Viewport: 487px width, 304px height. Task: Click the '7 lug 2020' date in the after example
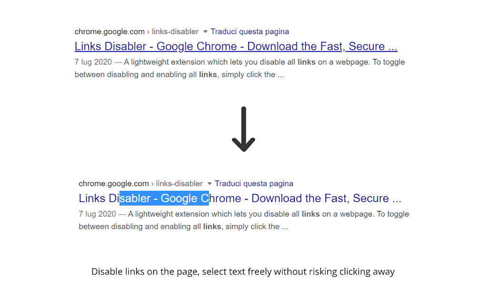(x=97, y=214)
